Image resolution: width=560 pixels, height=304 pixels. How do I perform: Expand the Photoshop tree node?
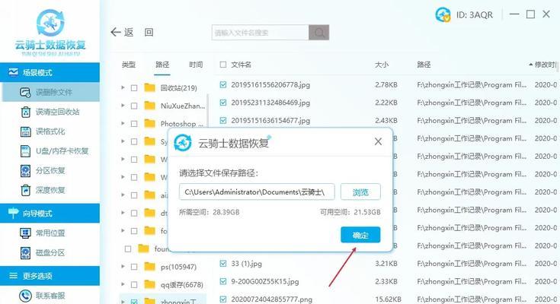point(123,123)
